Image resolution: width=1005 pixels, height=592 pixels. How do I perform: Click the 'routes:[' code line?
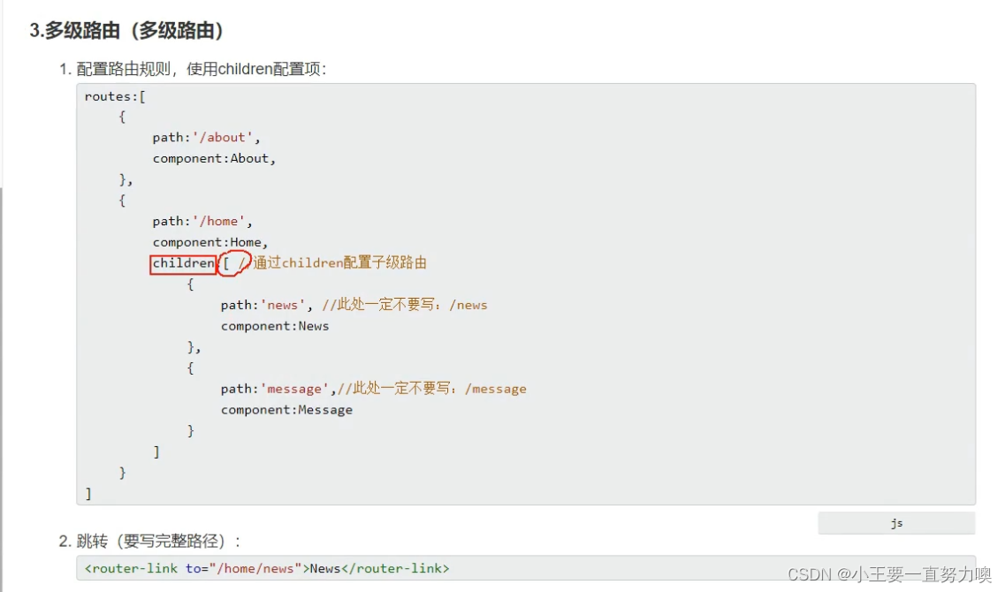(x=116, y=96)
